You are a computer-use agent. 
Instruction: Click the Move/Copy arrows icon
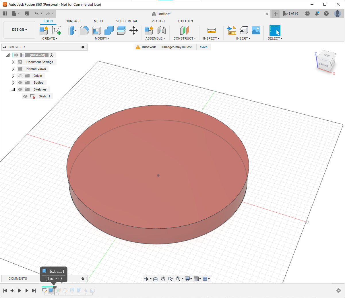click(134, 30)
